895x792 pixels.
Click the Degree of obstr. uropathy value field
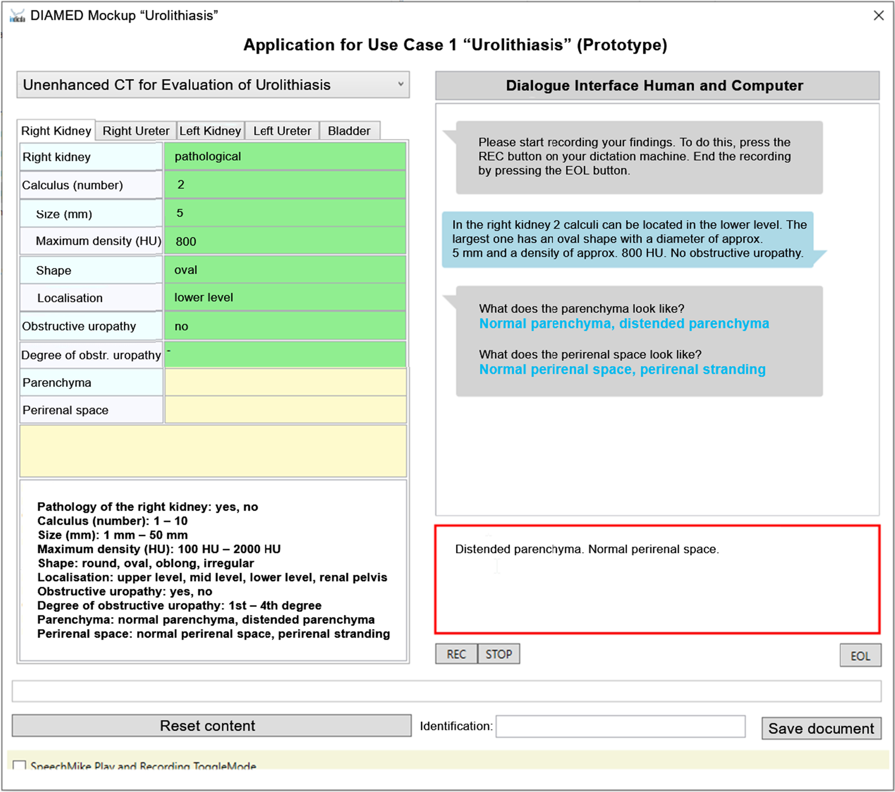pos(285,354)
